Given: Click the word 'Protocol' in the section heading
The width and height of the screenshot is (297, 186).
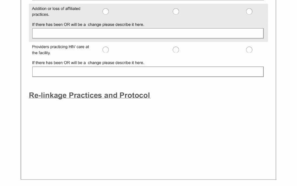Looking at the screenshot, I should click(x=135, y=95).
